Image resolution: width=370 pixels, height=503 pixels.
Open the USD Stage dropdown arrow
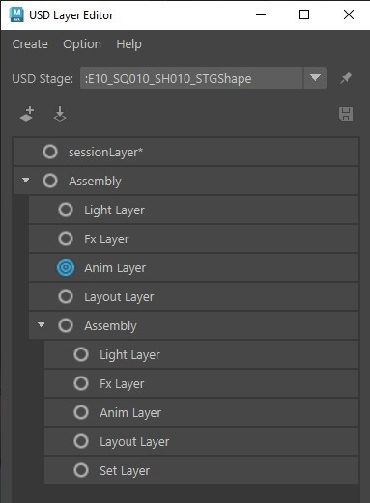[315, 78]
